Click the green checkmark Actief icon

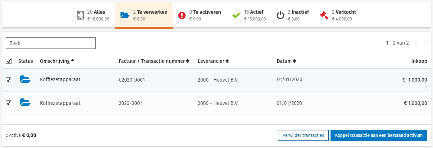236,15
